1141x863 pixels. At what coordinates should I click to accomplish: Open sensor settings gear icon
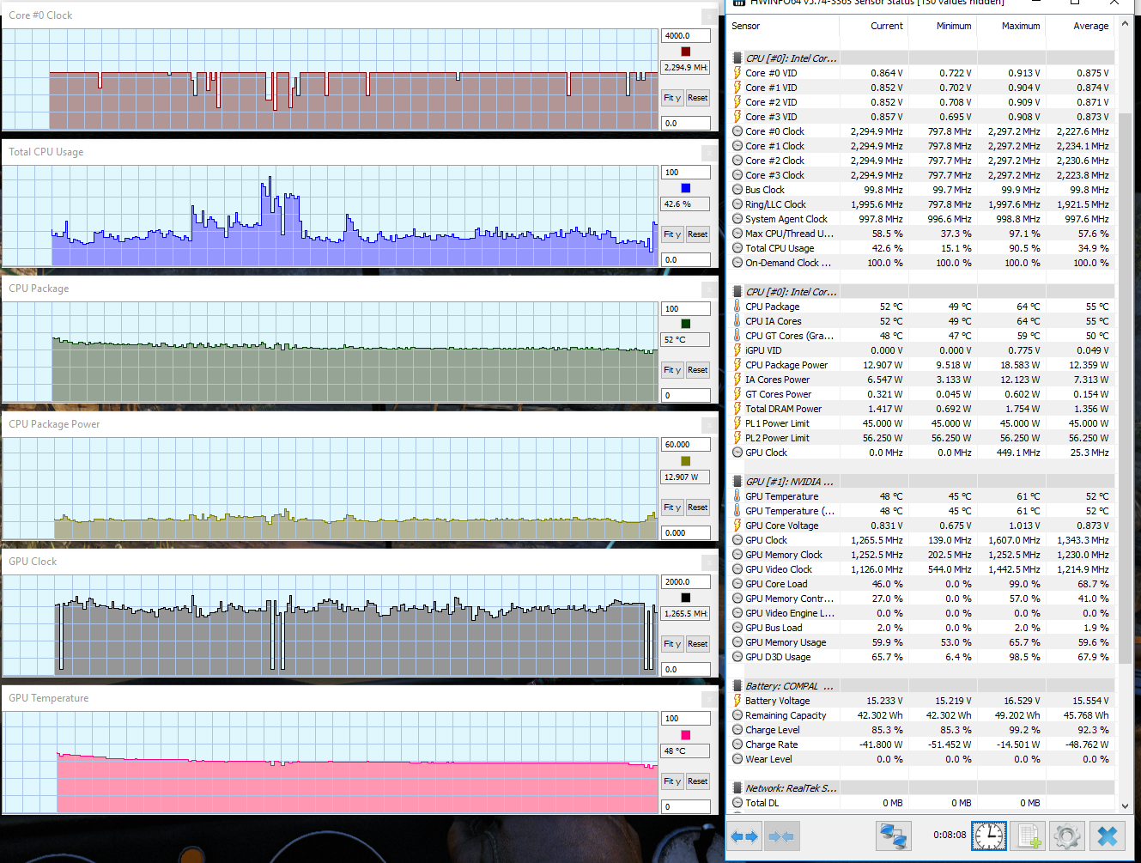1066,836
